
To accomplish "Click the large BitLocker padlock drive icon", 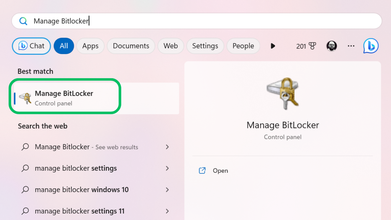I will (x=283, y=94).
